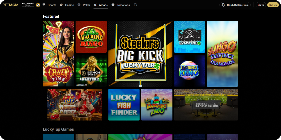Click the Poker chip icon
Viewport: 281px width, 140px height.
pos(79,5)
